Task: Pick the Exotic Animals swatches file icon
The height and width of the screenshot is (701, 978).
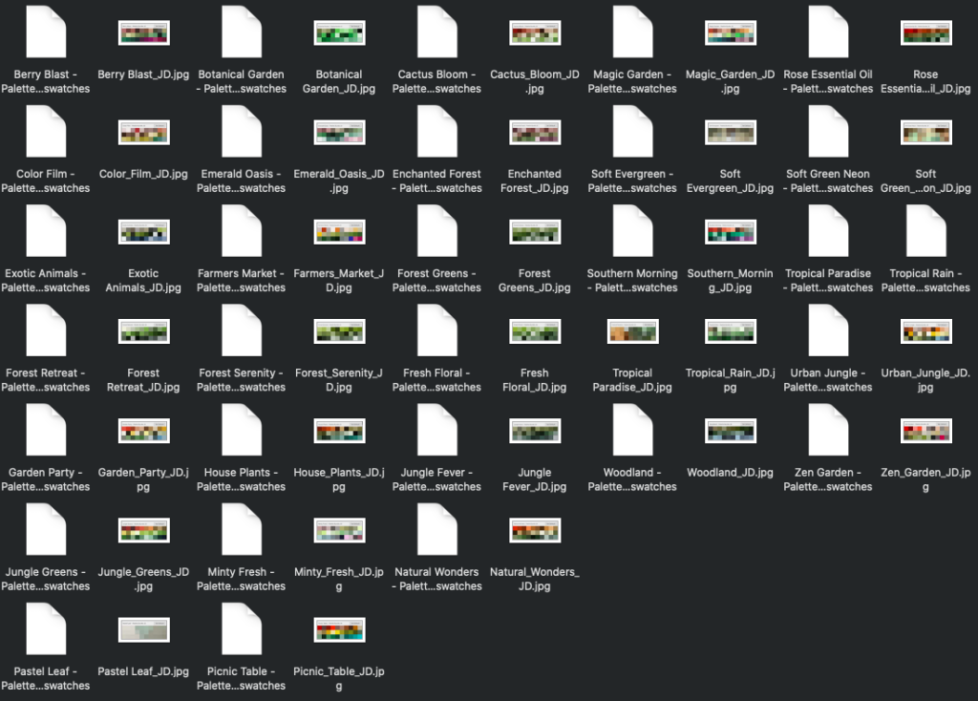Action: [46, 231]
